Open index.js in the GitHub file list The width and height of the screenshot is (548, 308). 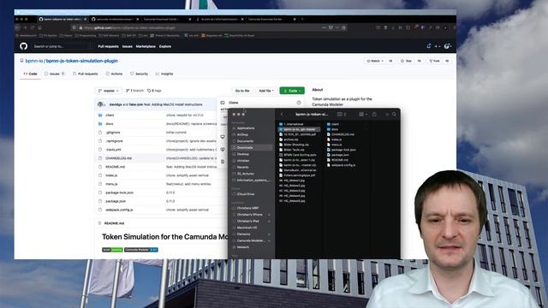click(111, 175)
